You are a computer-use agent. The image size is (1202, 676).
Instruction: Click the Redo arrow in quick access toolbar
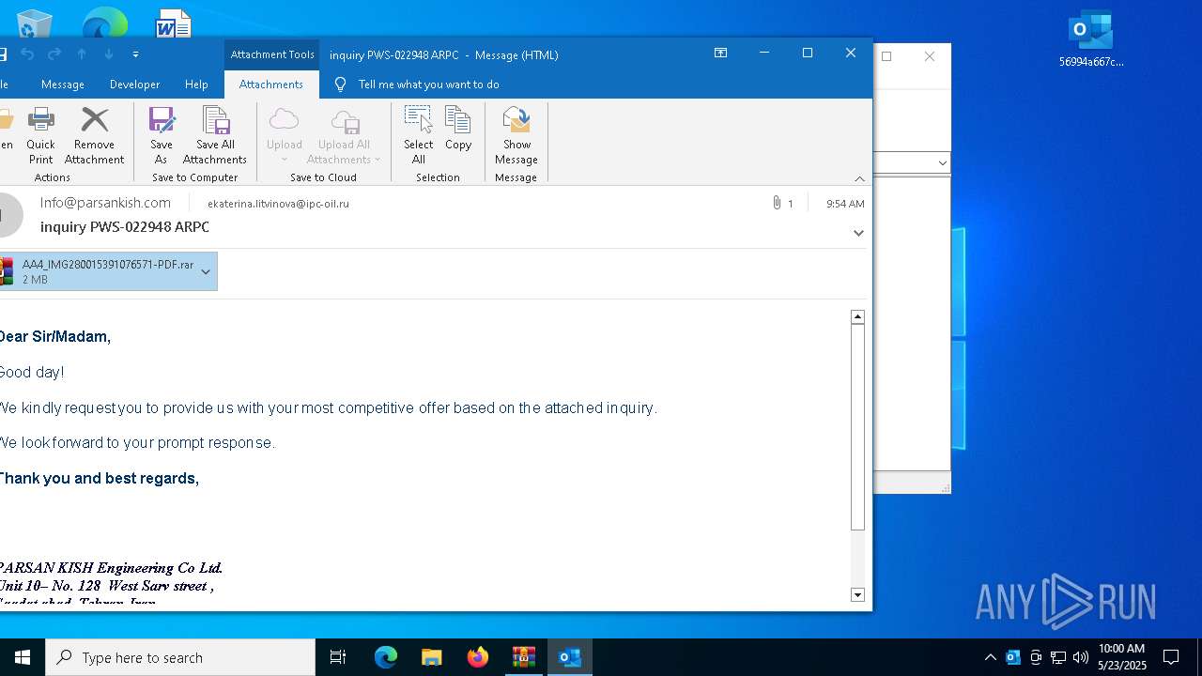point(54,54)
